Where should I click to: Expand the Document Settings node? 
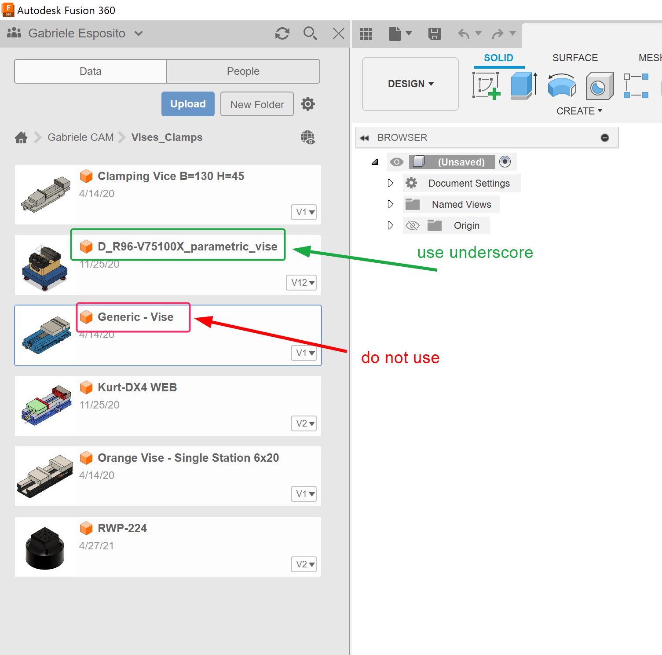coord(390,183)
